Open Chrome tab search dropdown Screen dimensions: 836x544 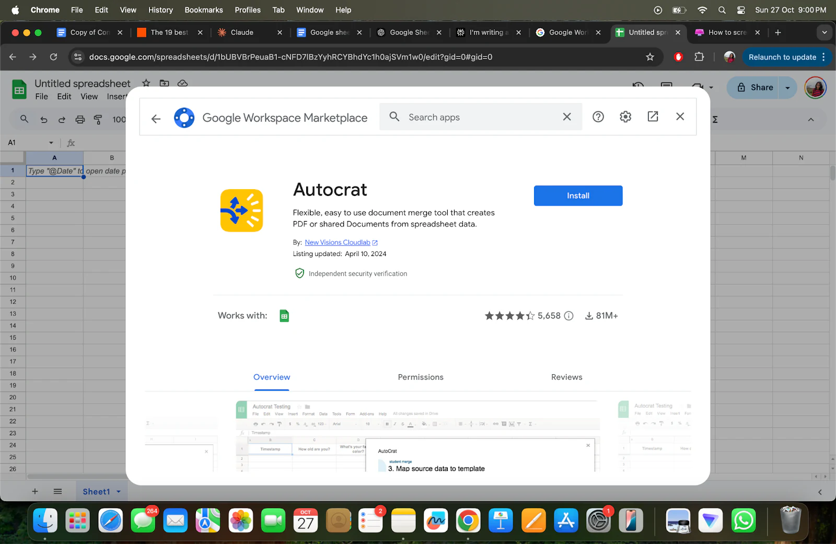pos(824,32)
